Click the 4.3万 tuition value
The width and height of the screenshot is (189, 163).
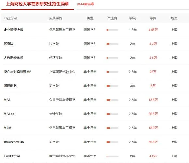(x=153, y=44)
